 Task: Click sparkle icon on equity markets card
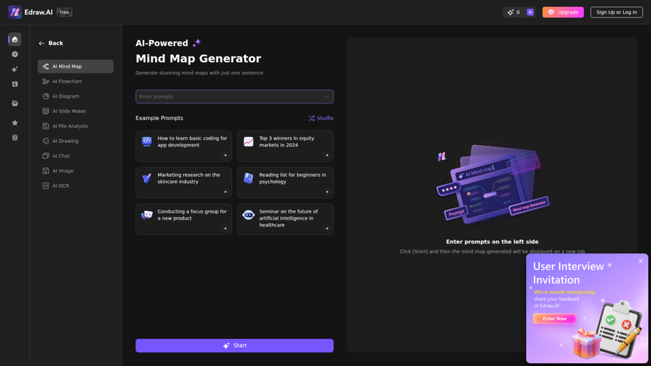(x=327, y=155)
